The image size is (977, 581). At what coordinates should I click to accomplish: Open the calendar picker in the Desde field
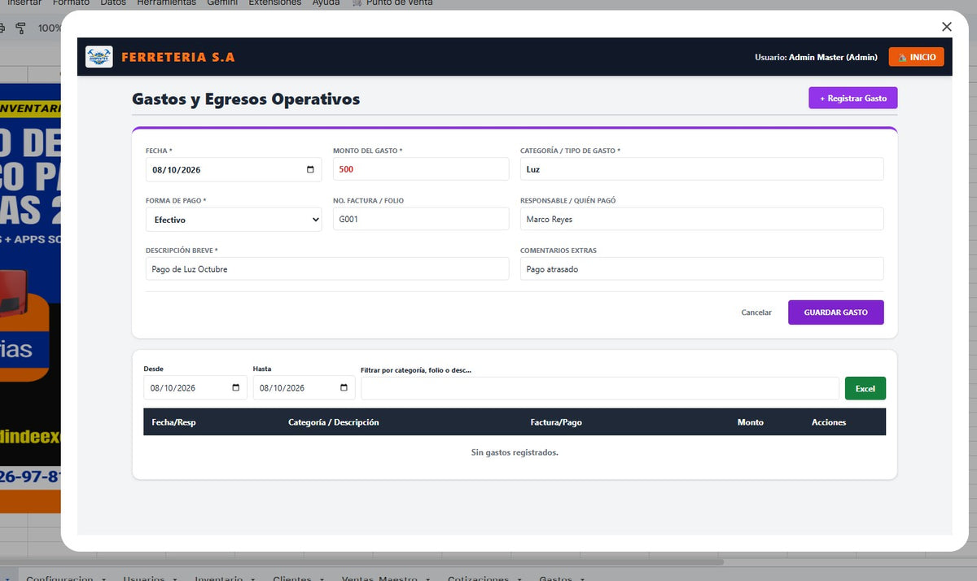[236, 387]
